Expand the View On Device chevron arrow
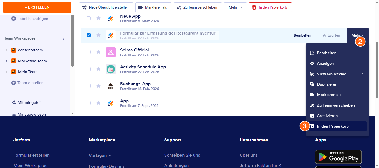This screenshot has height=168, width=379. click(x=362, y=74)
